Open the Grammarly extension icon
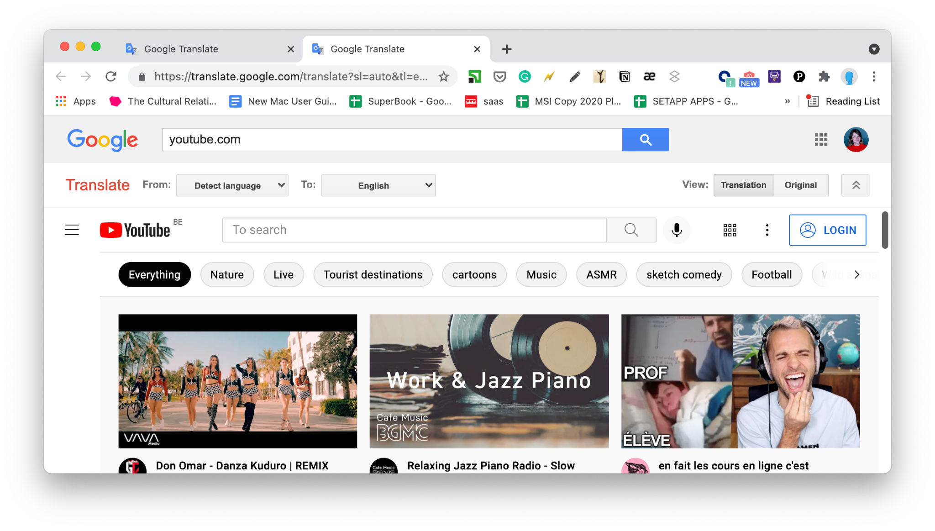 coord(525,77)
